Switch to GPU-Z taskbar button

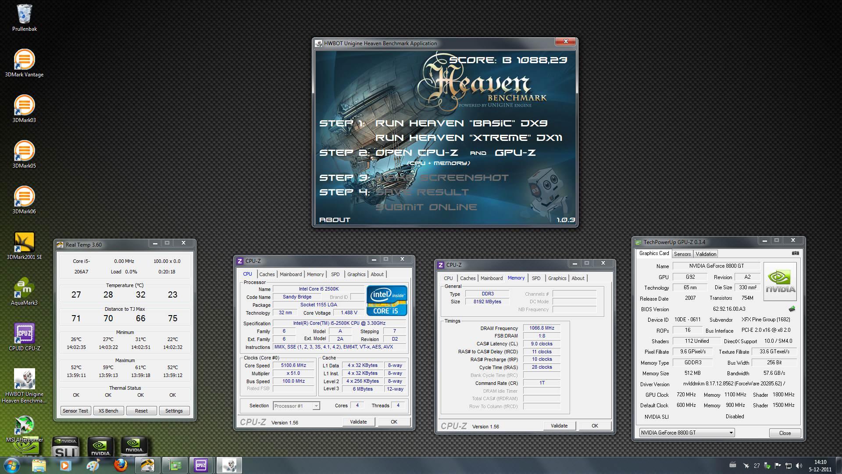tap(175, 465)
